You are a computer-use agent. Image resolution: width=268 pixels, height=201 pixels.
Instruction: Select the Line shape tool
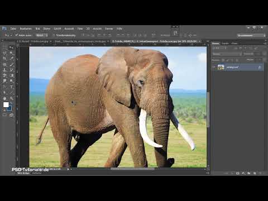(x=11, y=93)
